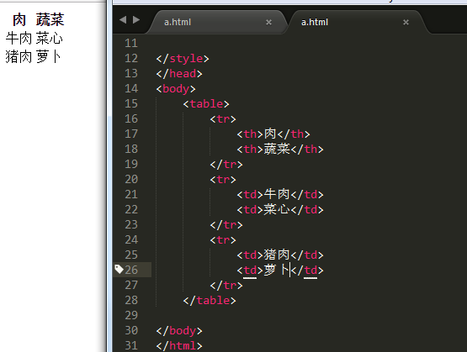The height and width of the screenshot is (352, 467).
Task: Click the bookmark tag icon at line 26
Action: pos(119,270)
